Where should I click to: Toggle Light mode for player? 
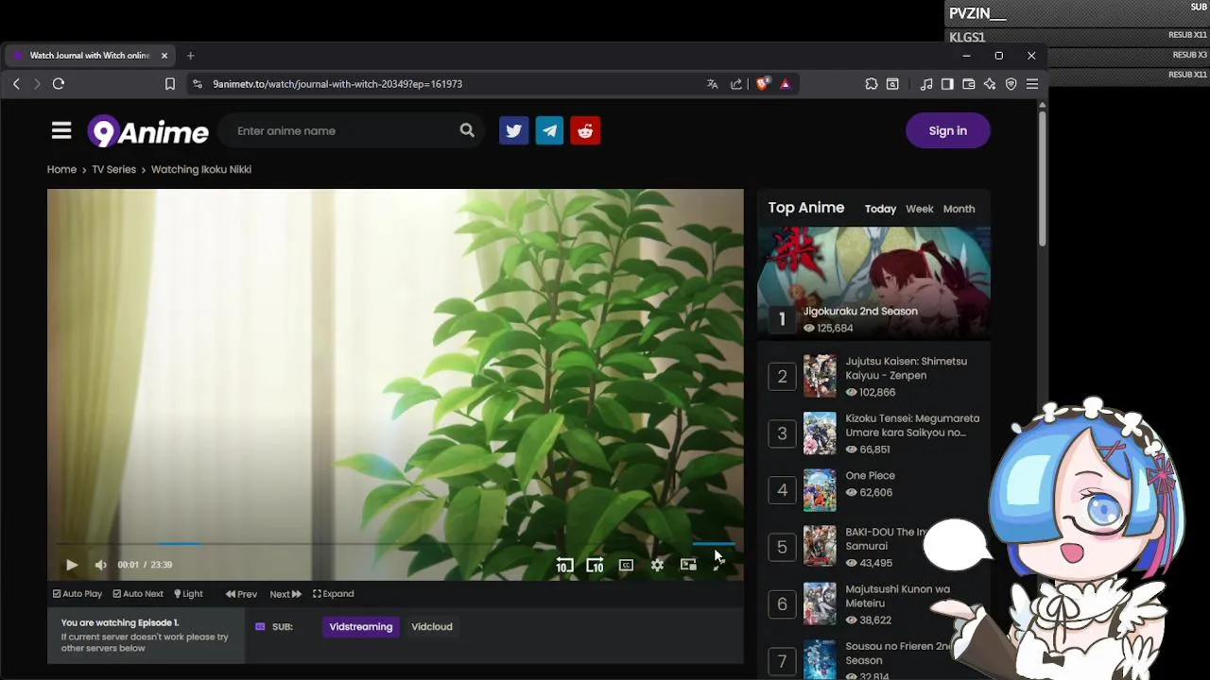(188, 594)
